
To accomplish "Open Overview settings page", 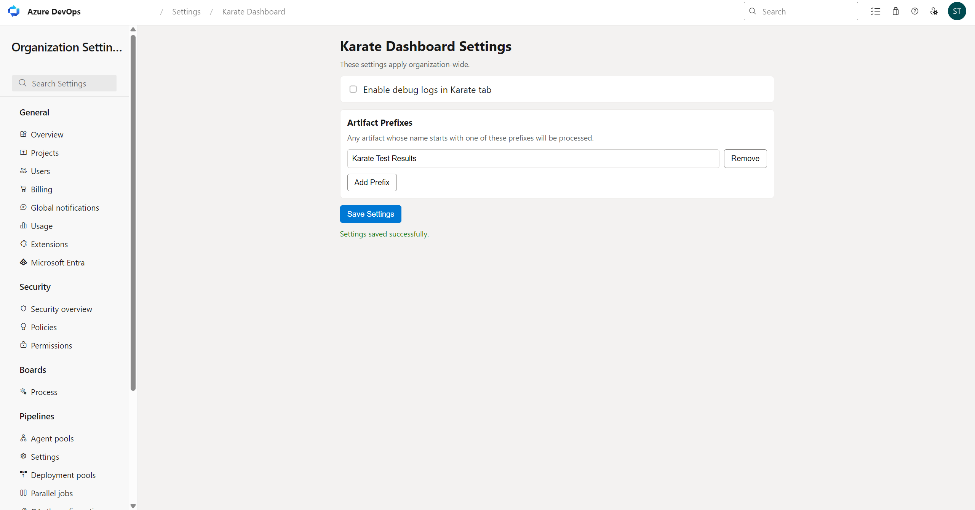I will (47, 134).
